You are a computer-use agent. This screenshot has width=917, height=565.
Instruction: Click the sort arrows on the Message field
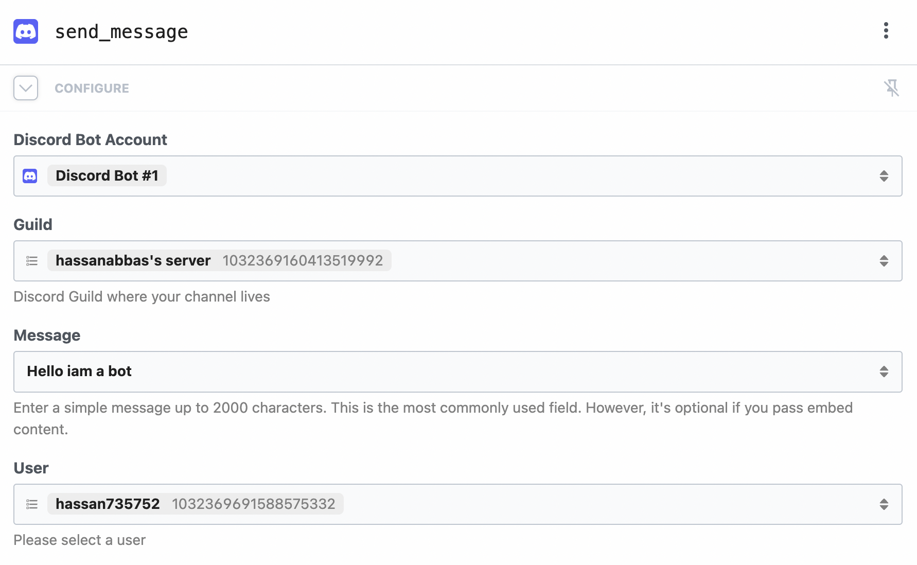[884, 372]
